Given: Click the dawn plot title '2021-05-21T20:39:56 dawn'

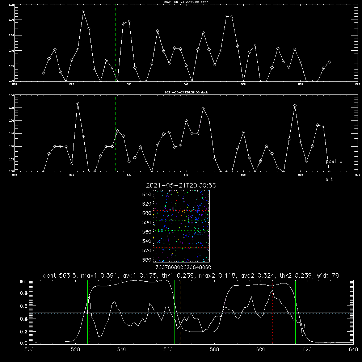Looking at the screenshot, I should click(186, 2).
